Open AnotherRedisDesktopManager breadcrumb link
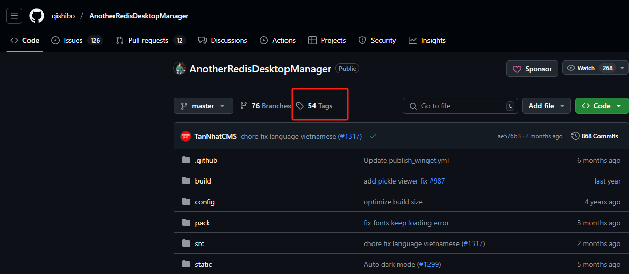 click(139, 16)
